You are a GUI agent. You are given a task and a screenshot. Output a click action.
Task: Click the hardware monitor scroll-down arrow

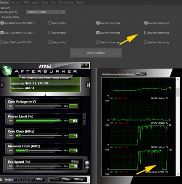pyautogui.click(x=178, y=174)
